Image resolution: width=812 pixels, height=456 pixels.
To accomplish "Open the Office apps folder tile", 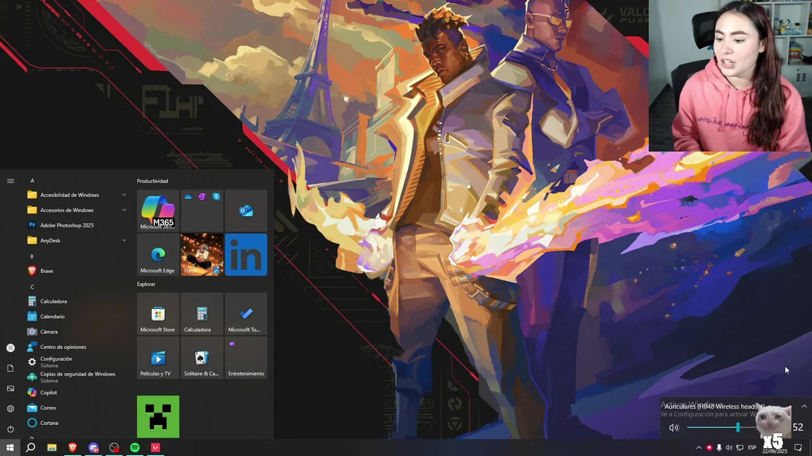I will coord(202,211).
